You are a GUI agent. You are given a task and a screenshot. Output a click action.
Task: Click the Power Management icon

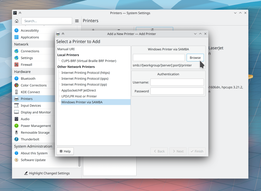pyautogui.click(x=17, y=126)
